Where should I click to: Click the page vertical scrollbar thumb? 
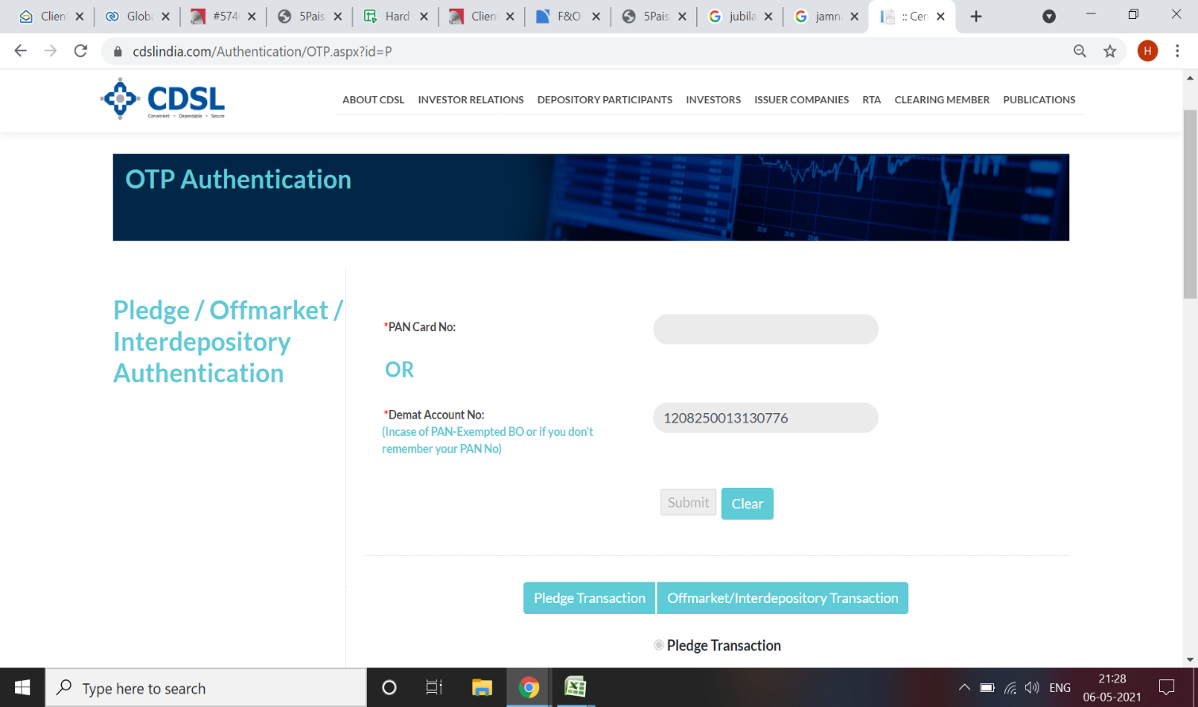[1189, 204]
